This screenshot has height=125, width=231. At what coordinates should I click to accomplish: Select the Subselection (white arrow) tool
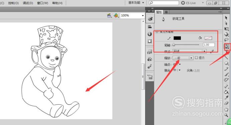pyautogui.click(x=226, y=23)
